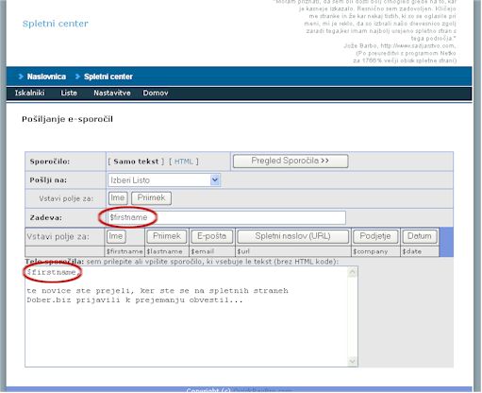Open Naslovnica in the blue breadcrumb bar
This screenshot has height=393, width=482.
46,77
